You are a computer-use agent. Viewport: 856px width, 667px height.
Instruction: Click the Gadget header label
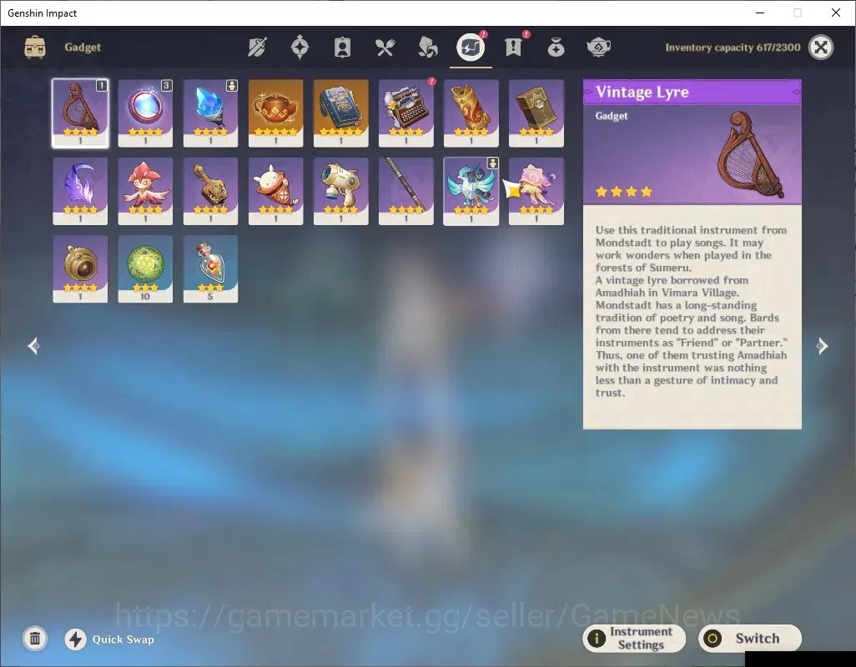coord(83,48)
